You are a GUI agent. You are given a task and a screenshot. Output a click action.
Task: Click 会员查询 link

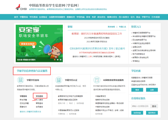pos(39,107)
